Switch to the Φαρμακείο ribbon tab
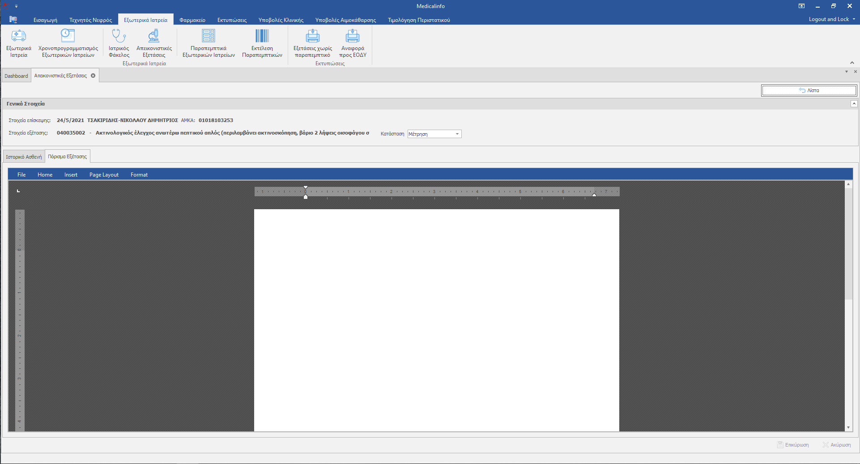Image resolution: width=860 pixels, height=464 pixels. (192, 20)
